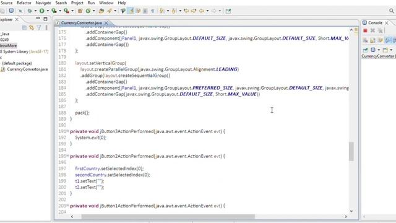Toggle Show Whitespace Characters pilcrow

(x=153, y=11)
